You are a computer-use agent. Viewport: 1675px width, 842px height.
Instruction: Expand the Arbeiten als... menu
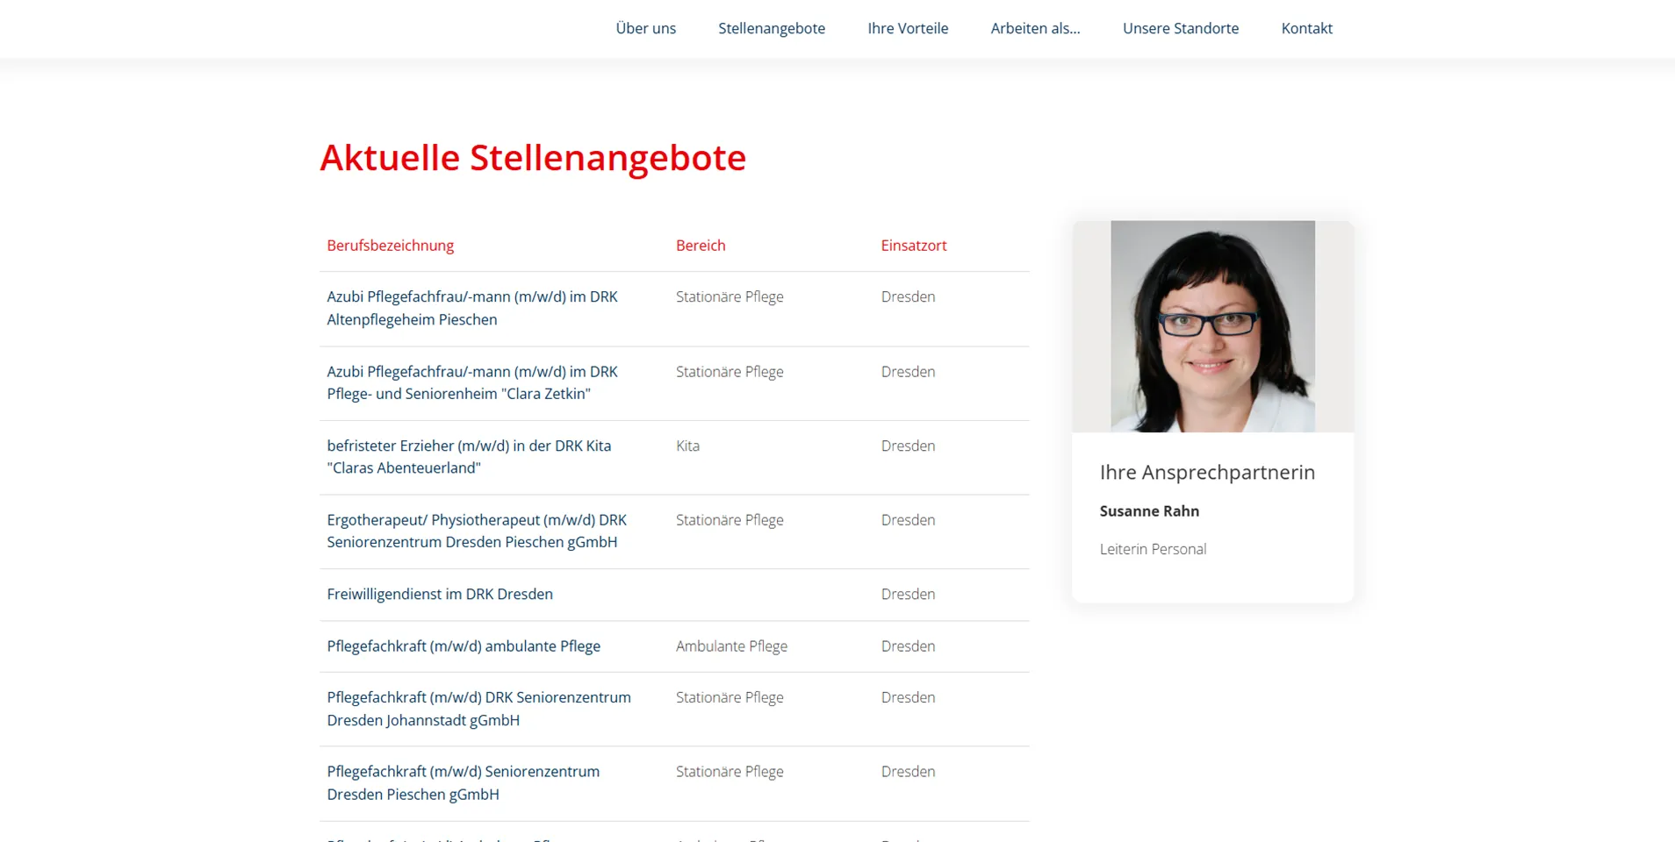tap(1034, 28)
